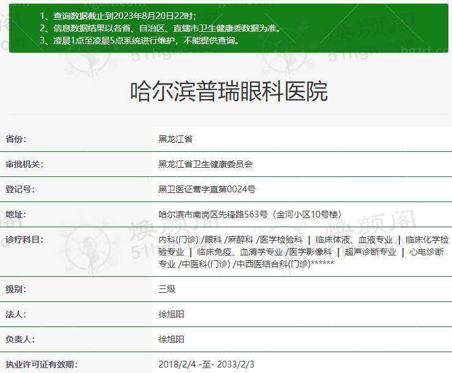The height and width of the screenshot is (373, 452).
Task: Click the 地址 label
Action: [x=16, y=214]
